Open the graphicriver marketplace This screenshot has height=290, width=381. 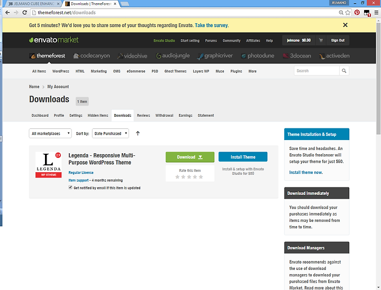click(215, 56)
